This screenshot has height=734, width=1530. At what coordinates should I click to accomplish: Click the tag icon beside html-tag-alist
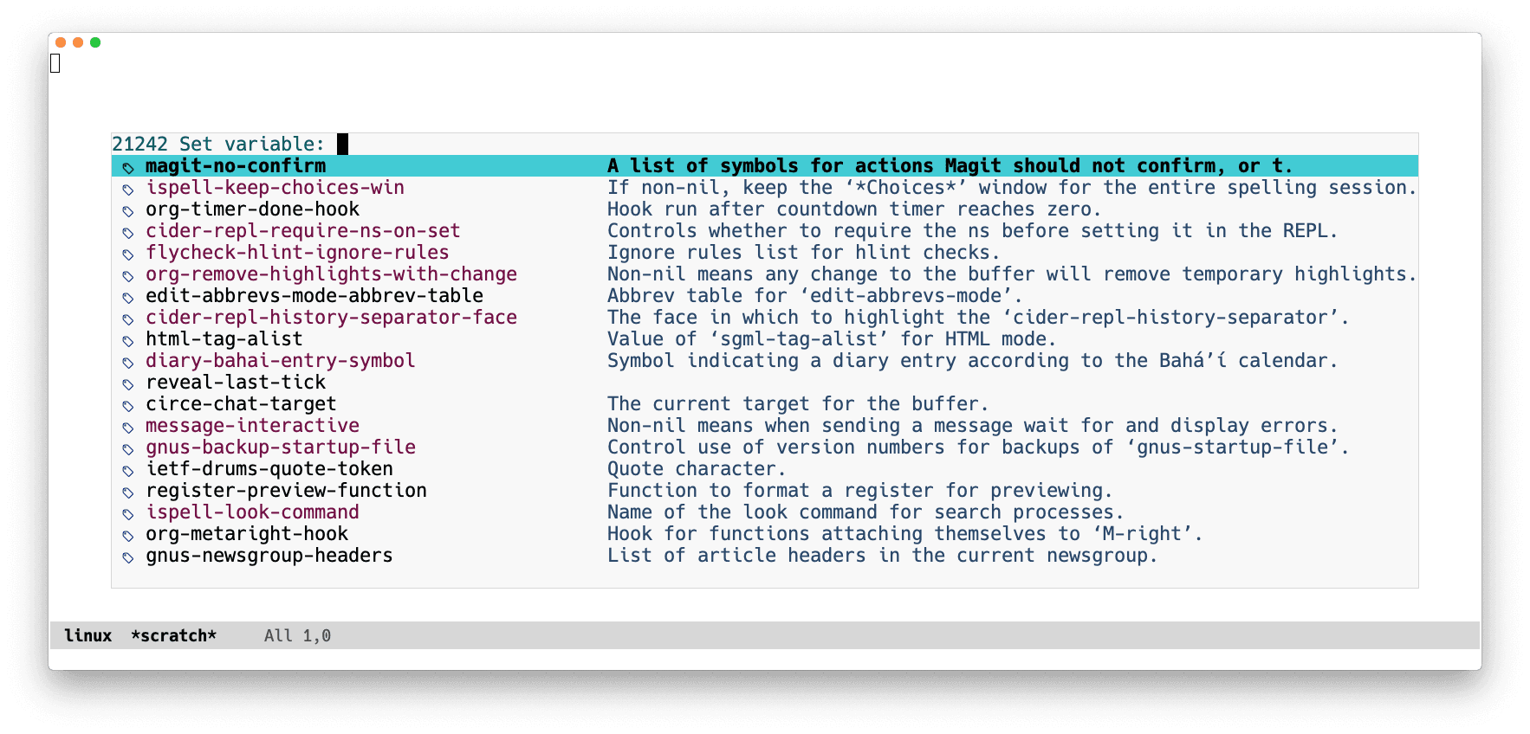[128, 340]
